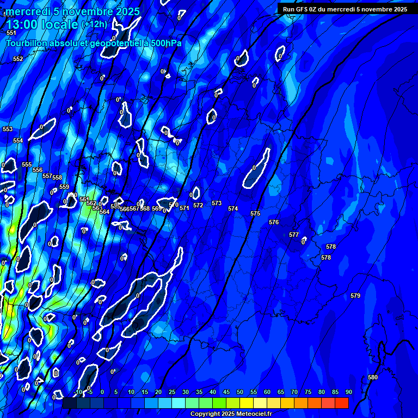Click the legend value "75"
The width and height of the screenshot is (418, 418).
point(308,392)
